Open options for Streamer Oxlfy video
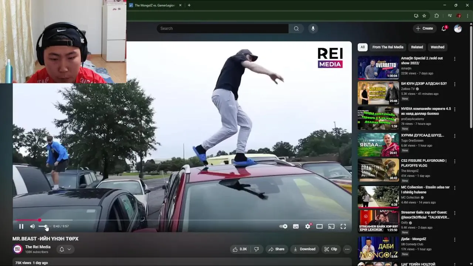Viewport: 473px width, 266px height. coord(455,213)
